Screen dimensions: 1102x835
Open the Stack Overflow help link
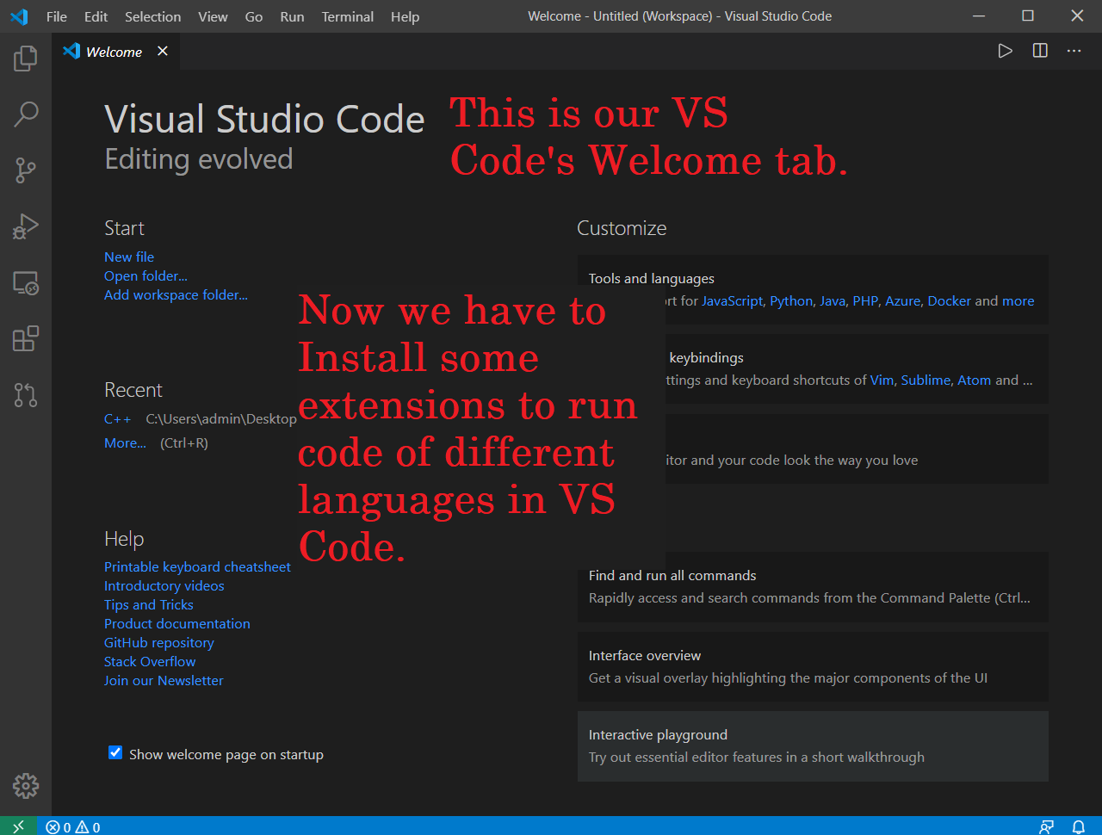click(x=149, y=661)
